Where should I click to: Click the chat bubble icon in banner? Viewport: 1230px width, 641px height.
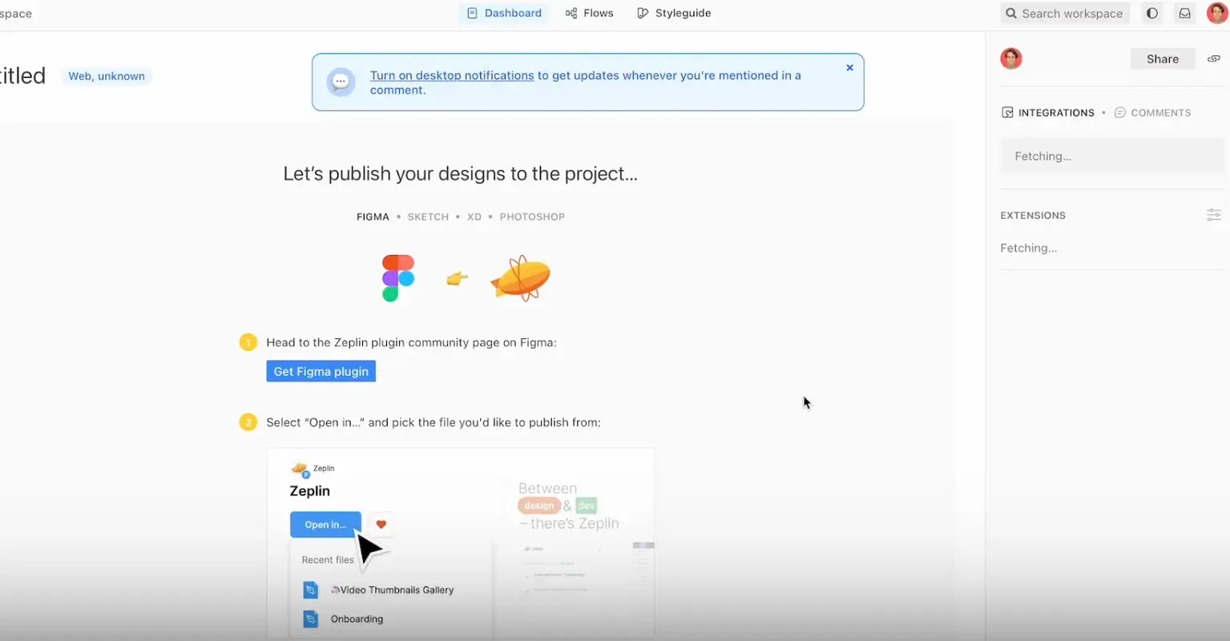pos(341,82)
